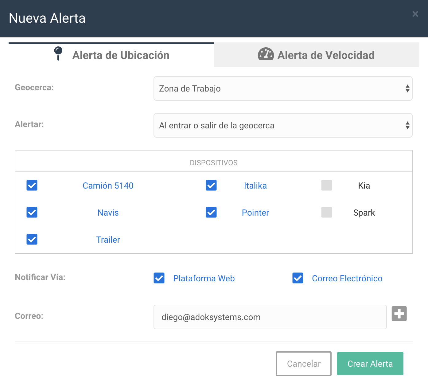The width and height of the screenshot is (428, 379).
Task: Click the Camión 5140 label
Action: click(108, 186)
